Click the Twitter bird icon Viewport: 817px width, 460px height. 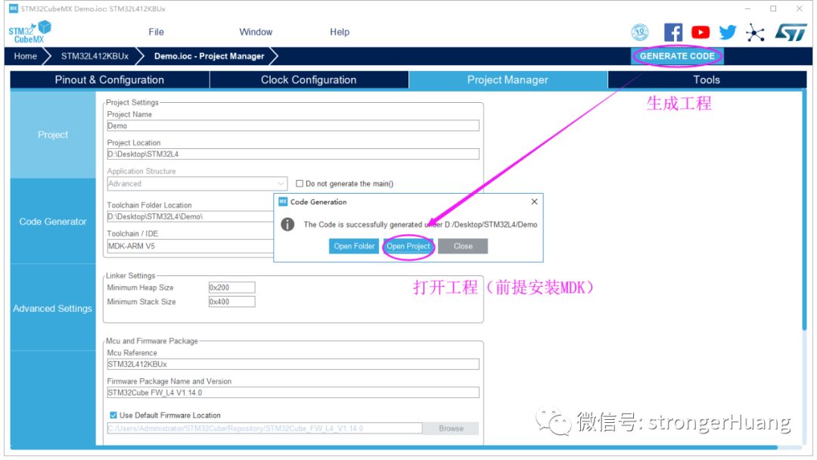(x=728, y=33)
